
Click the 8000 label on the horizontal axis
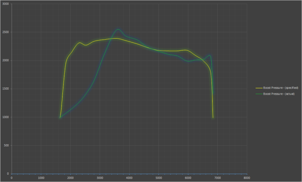(x=247, y=177)
